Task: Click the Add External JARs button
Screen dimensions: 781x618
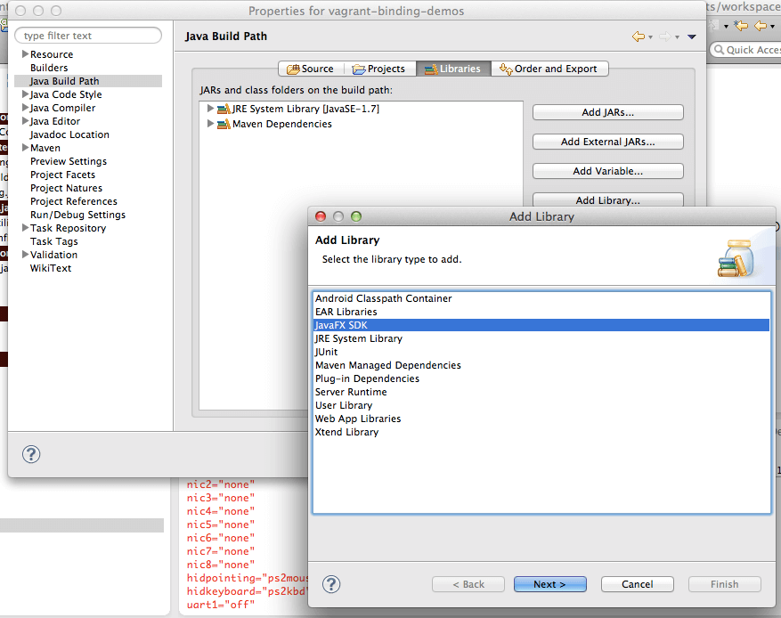Action: pyautogui.click(x=607, y=142)
